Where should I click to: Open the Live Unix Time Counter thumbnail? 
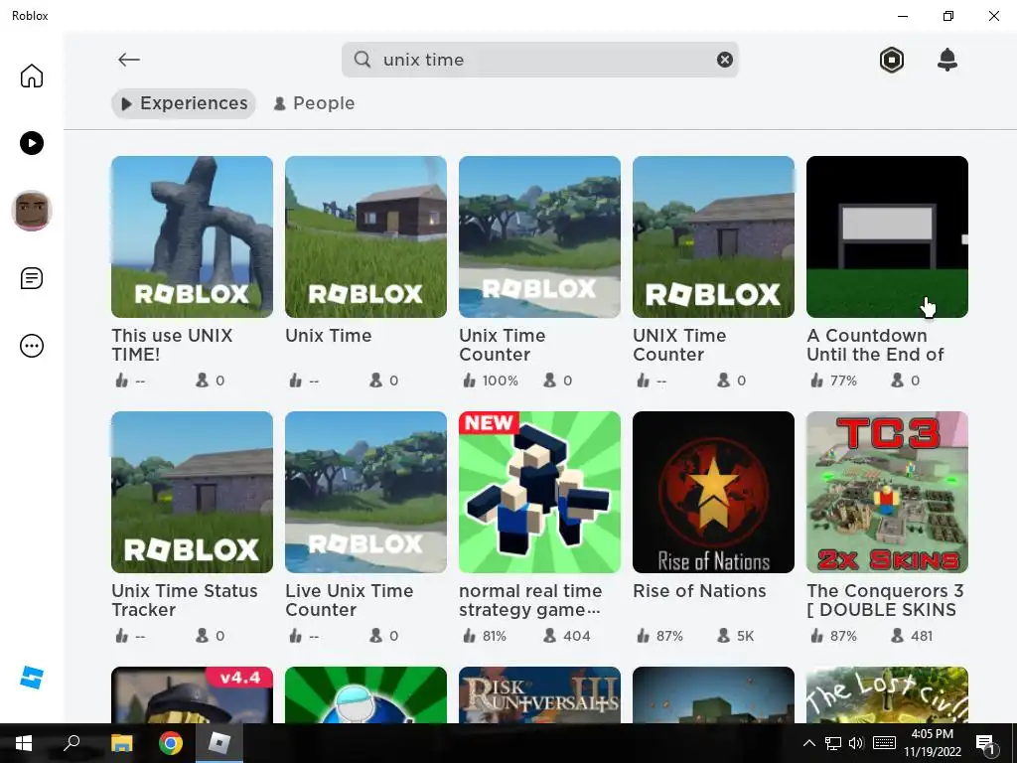click(x=365, y=493)
